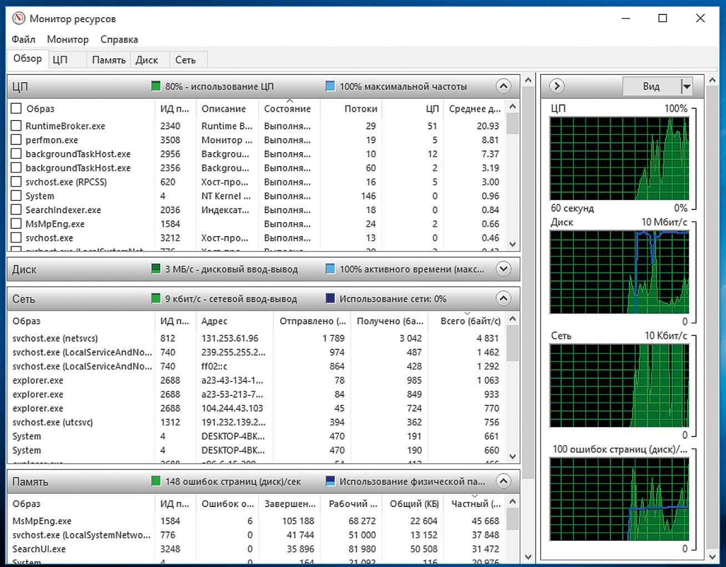The height and width of the screenshot is (567, 726).
Task: Tick the perfmon.exe process checkbox
Action: click(17, 139)
